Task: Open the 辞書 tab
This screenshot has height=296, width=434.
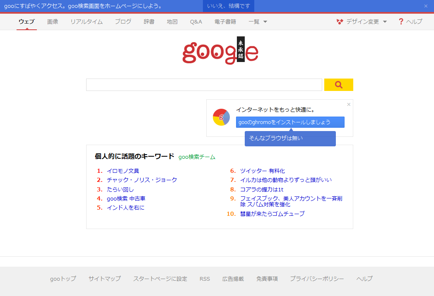Action: [x=149, y=21]
